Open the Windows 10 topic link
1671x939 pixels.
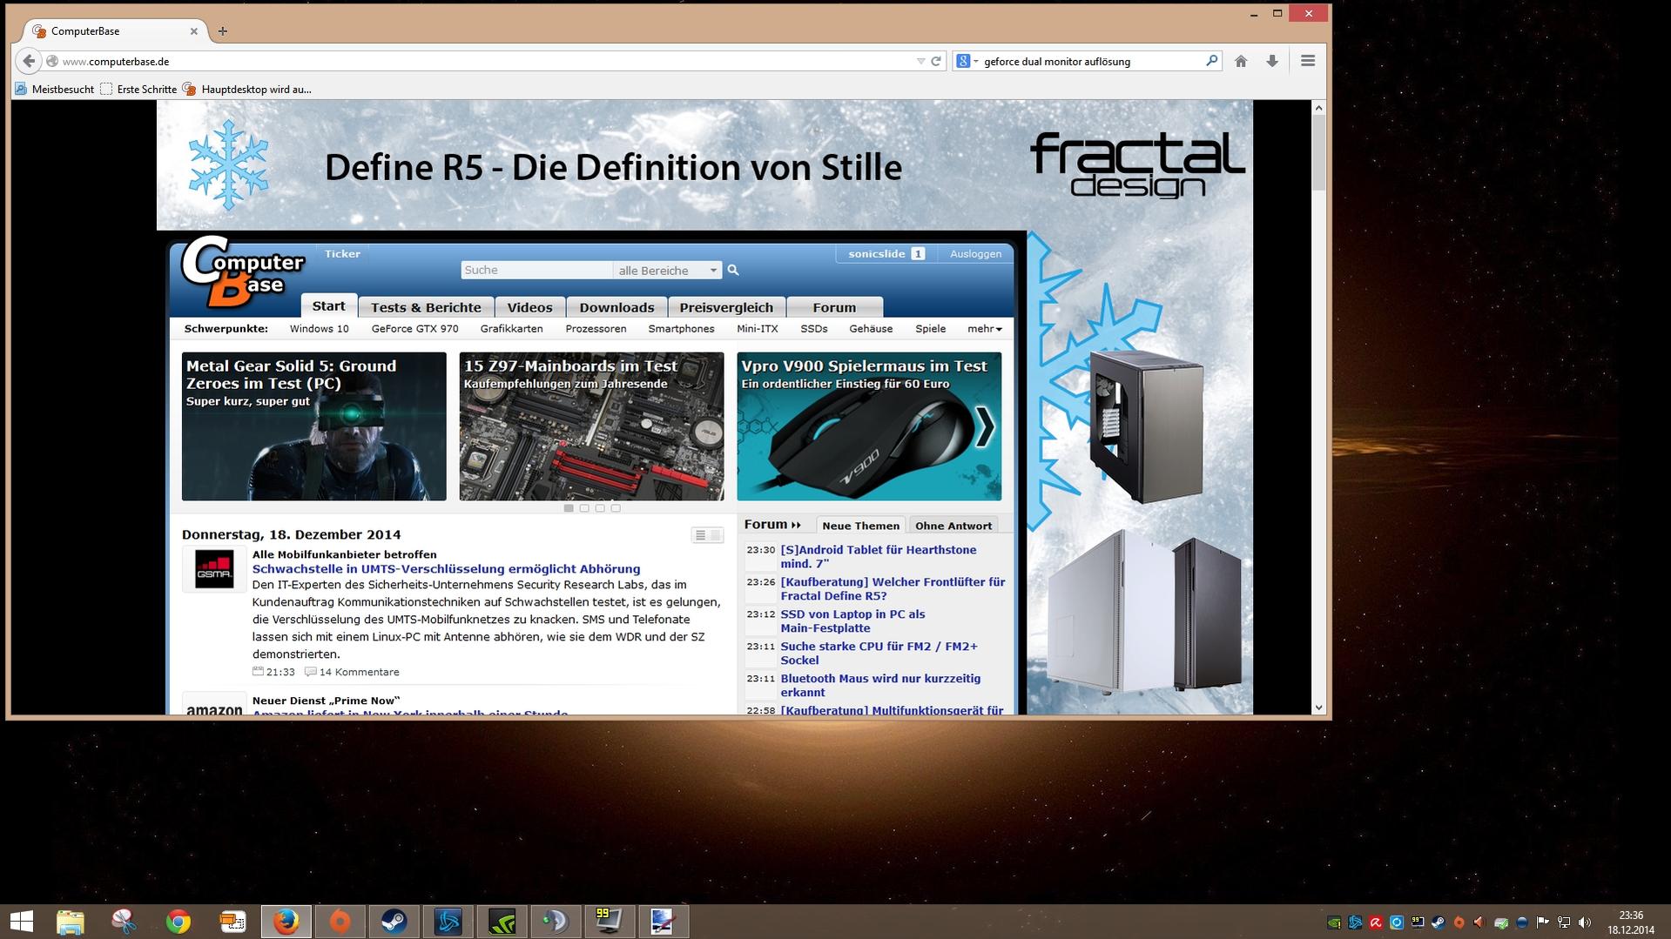coord(319,329)
